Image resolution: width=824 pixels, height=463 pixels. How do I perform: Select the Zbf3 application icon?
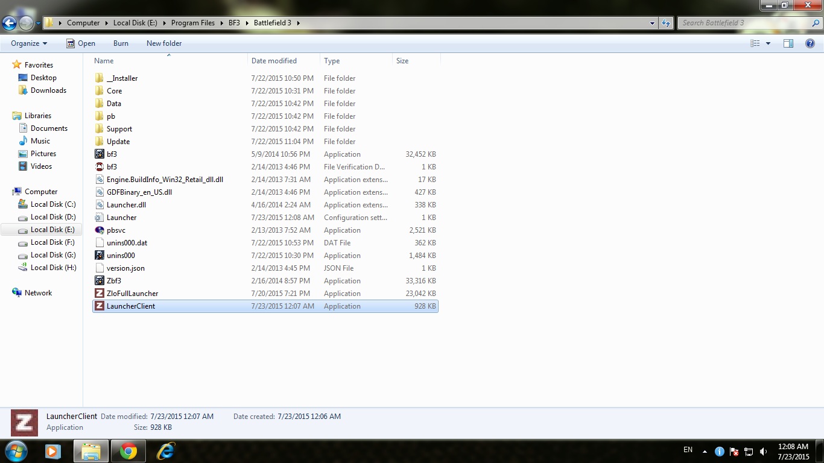pos(100,281)
